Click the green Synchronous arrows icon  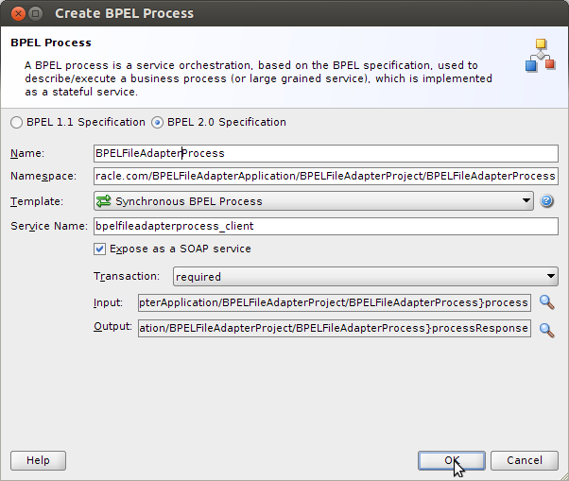point(103,201)
